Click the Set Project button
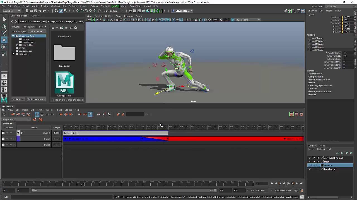Viewport: 357px width, 200px height. 18,99
